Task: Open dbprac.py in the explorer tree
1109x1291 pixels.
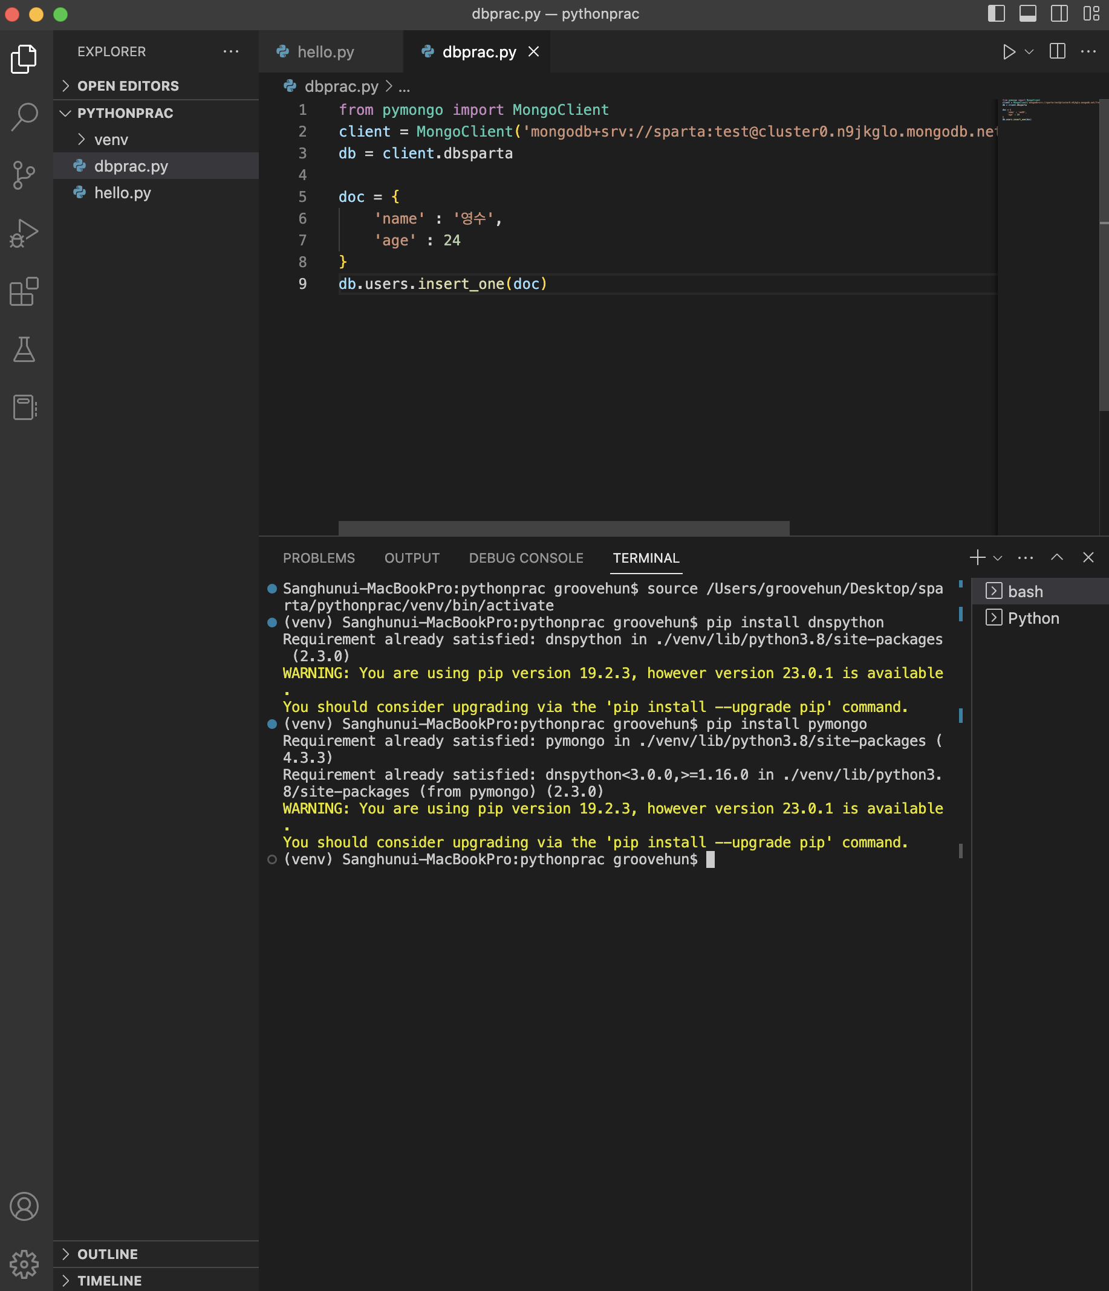Action: (x=156, y=166)
